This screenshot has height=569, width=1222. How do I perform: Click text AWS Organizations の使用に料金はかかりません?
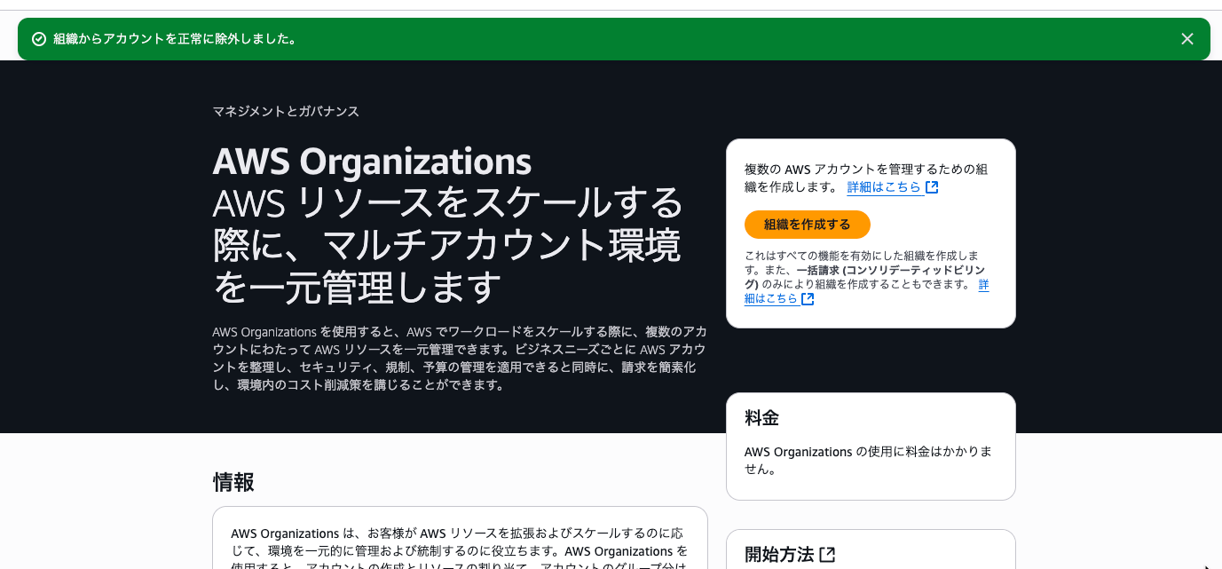pyautogui.click(x=868, y=461)
